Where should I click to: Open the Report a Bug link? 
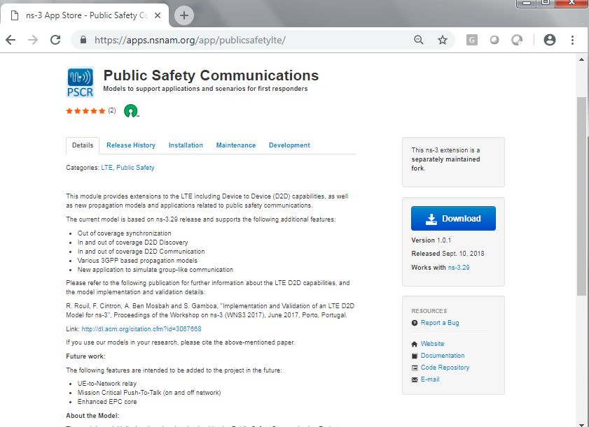pos(440,323)
